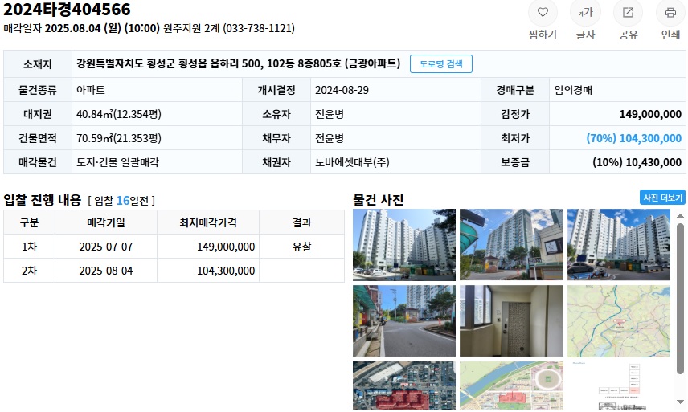This screenshot has width=688, height=412.
Task: Click the 사진 더보기 button
Action: click(x=662, y=198)
